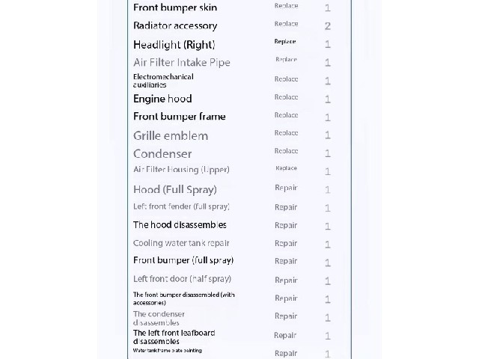Viewport: 479px width, 359px height.
Task: Click Hood (Full Spray) repair item
Action: [174, 189]
